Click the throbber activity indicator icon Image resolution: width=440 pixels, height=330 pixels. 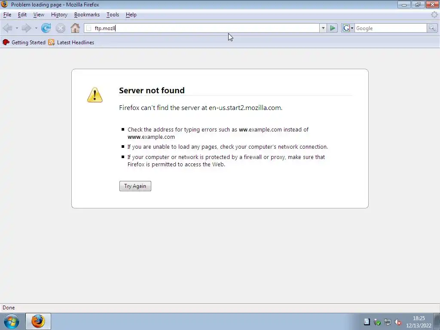click(x=434, y=15)
